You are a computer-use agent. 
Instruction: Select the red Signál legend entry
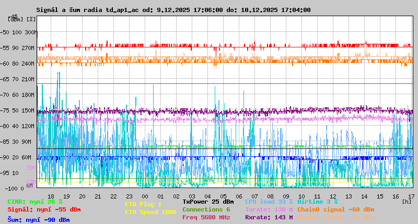[44, 210]
